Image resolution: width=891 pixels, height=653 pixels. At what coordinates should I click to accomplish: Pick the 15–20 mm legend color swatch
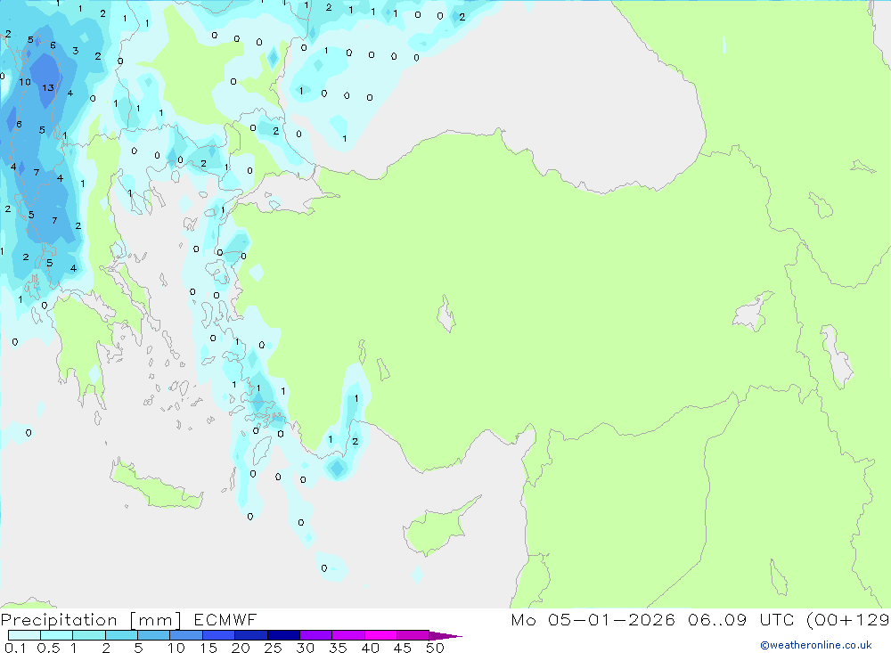point(219,635)
